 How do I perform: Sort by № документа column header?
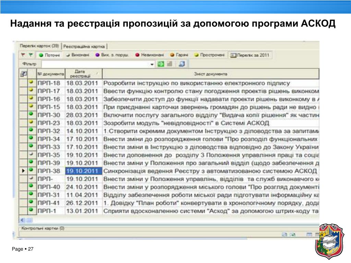[x=51, y=74]
